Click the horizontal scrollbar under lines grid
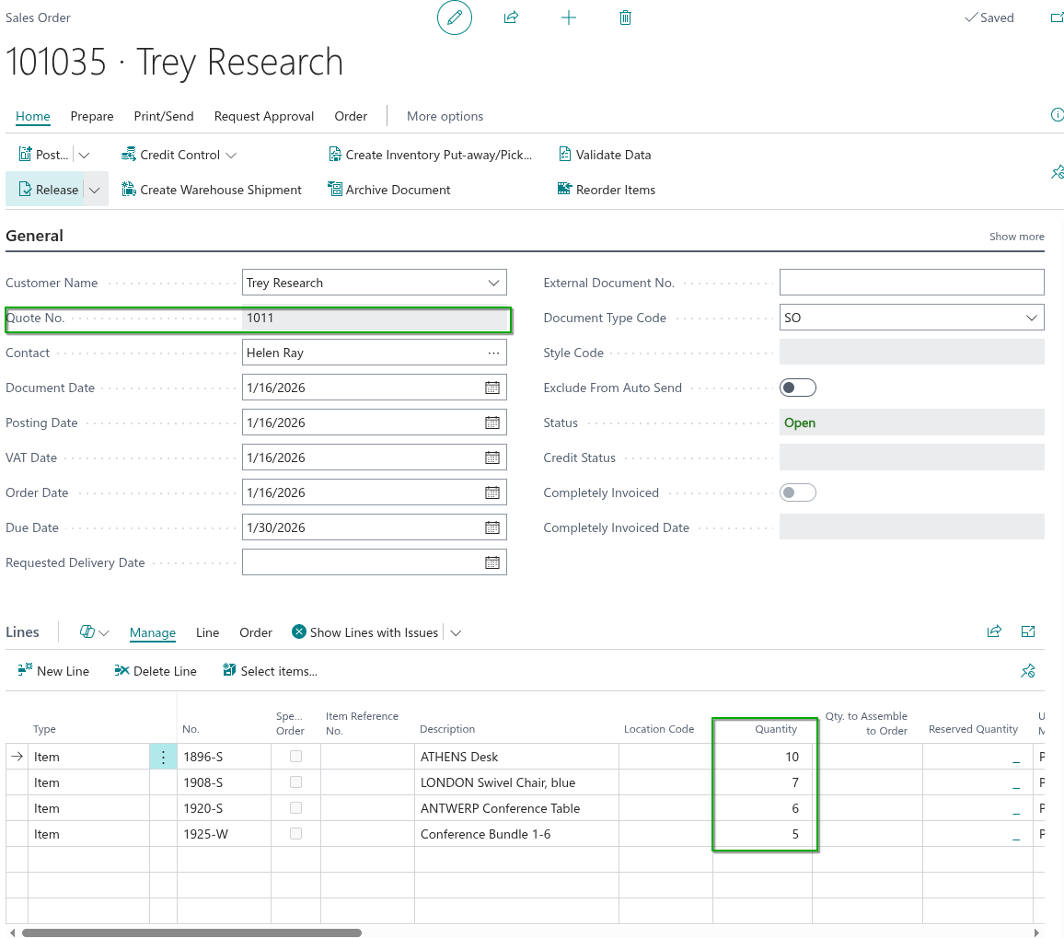Image resolution: width=1064 pixels, height=938 pixels. 191,932
